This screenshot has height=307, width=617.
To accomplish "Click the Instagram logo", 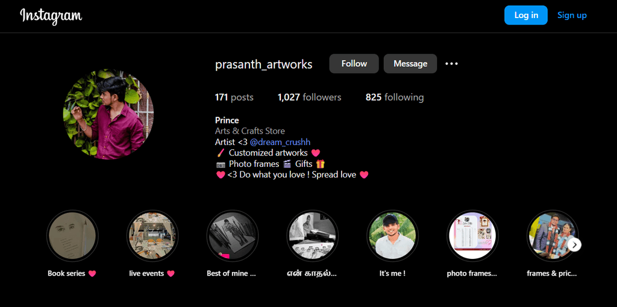I will (51, 16).
